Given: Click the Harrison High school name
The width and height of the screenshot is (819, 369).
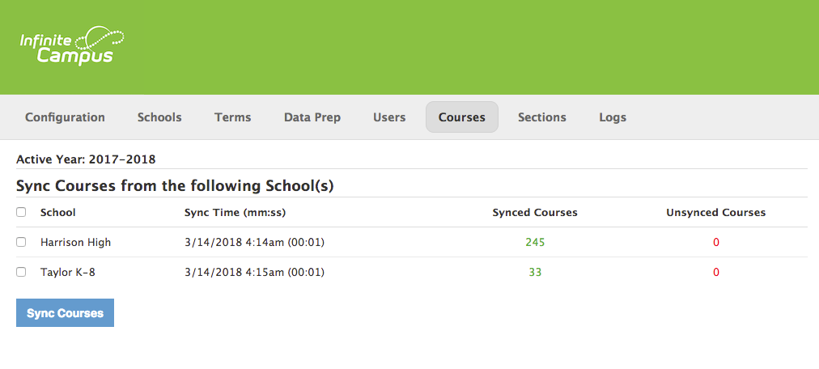Looking at the screenshot, I should click(x=75, y=242).
